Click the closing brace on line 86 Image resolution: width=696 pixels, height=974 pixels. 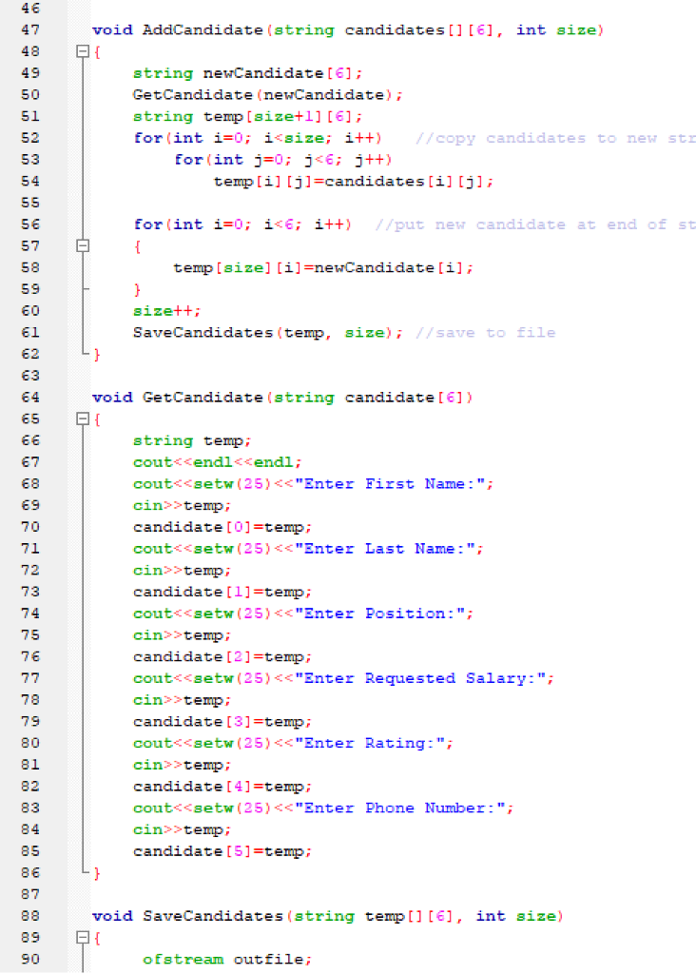click(x=97, y=873)
